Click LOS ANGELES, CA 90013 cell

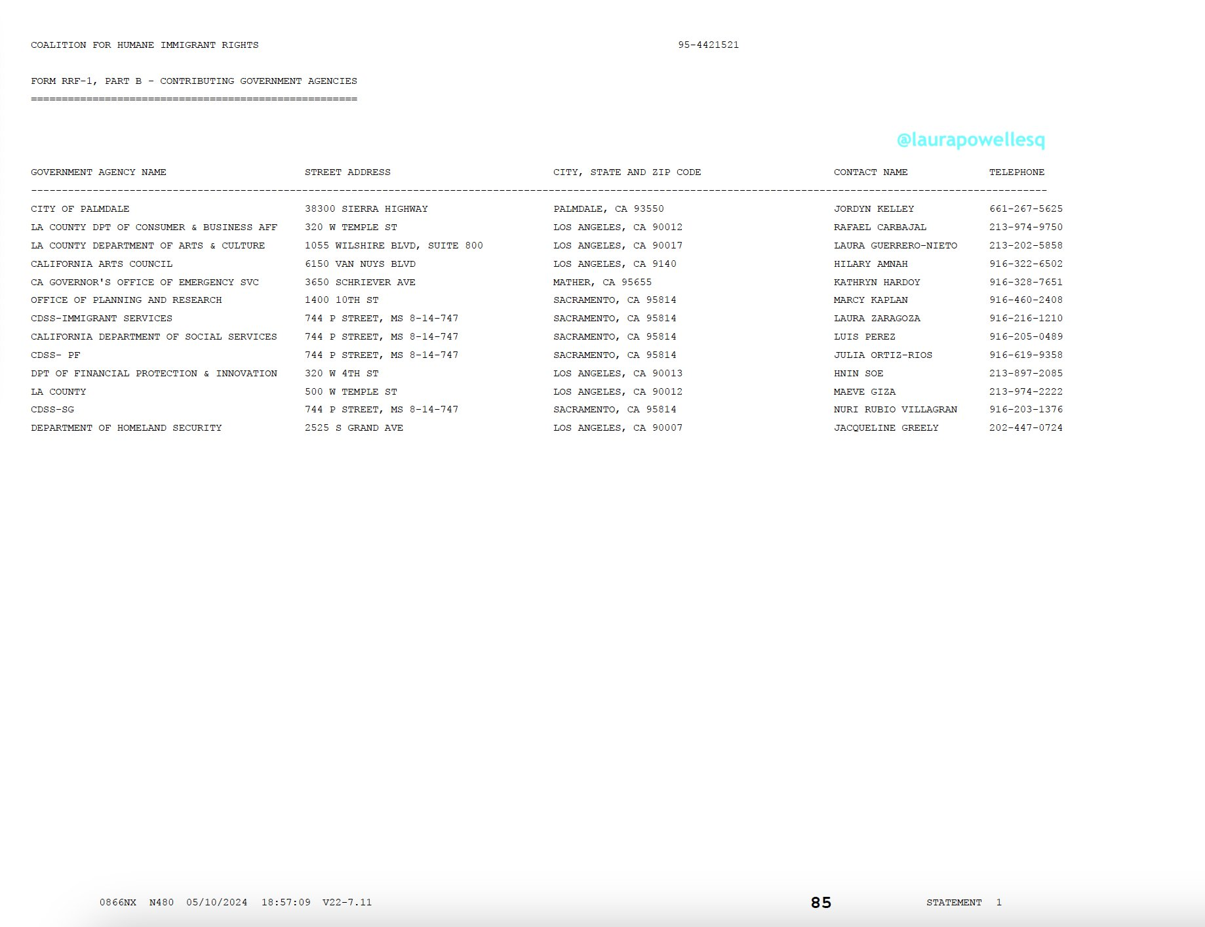[x=618, y=374]
